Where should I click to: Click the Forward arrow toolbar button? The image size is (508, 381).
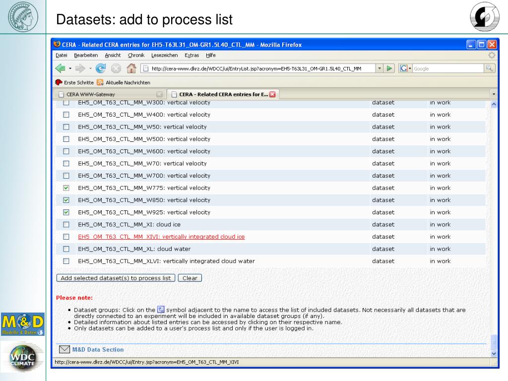point(80,68)
